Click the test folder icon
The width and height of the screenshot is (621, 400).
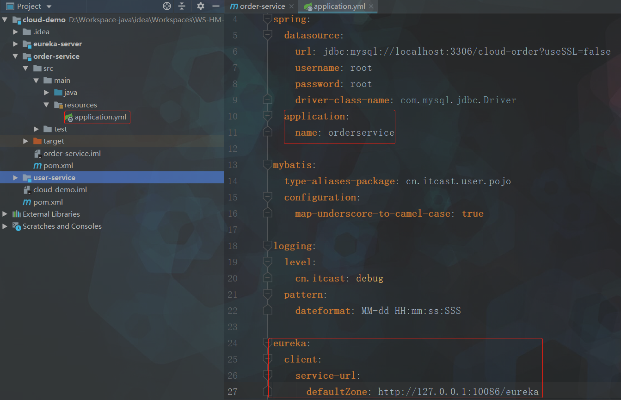[x=48, y=129]
